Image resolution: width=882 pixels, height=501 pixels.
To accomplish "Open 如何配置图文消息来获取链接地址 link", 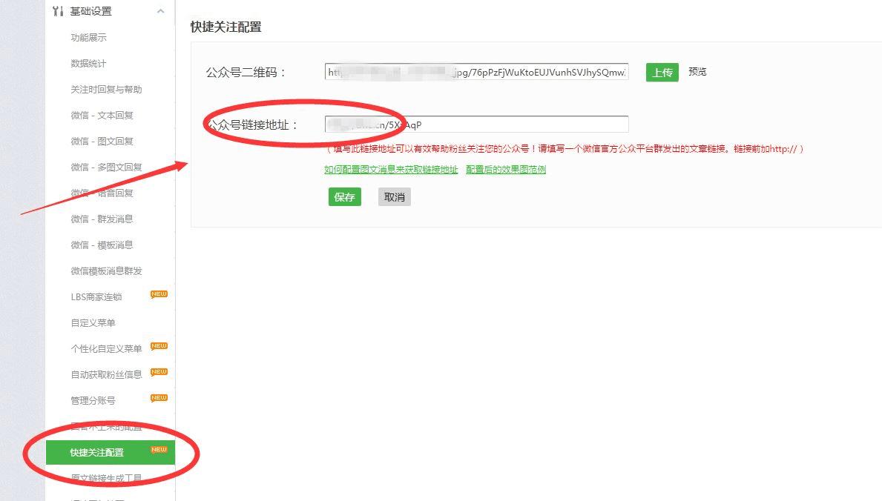I will pyautogui.click(x=391, y=169).
